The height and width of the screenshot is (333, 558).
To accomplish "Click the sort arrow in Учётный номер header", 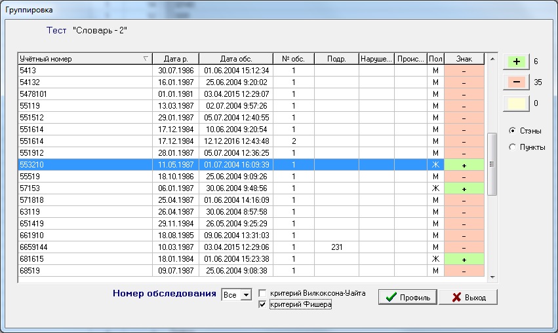I will coord(146,59).
